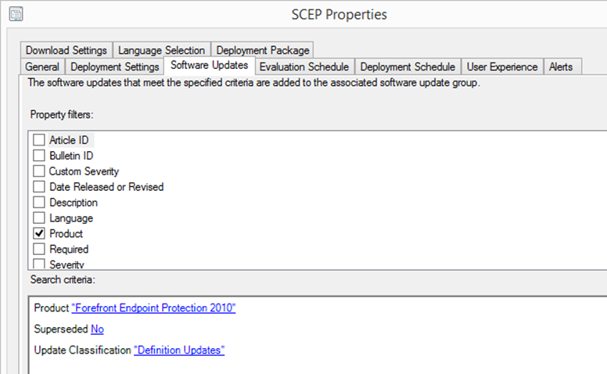The height and width of the screenshot is (374, 607).
Task: Tick the Language property filter
Action: point(38,218)
